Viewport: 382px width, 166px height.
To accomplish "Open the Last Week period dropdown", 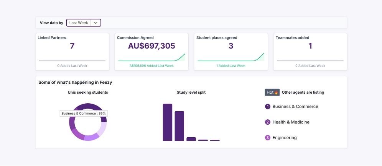I will tap(79, 23).
